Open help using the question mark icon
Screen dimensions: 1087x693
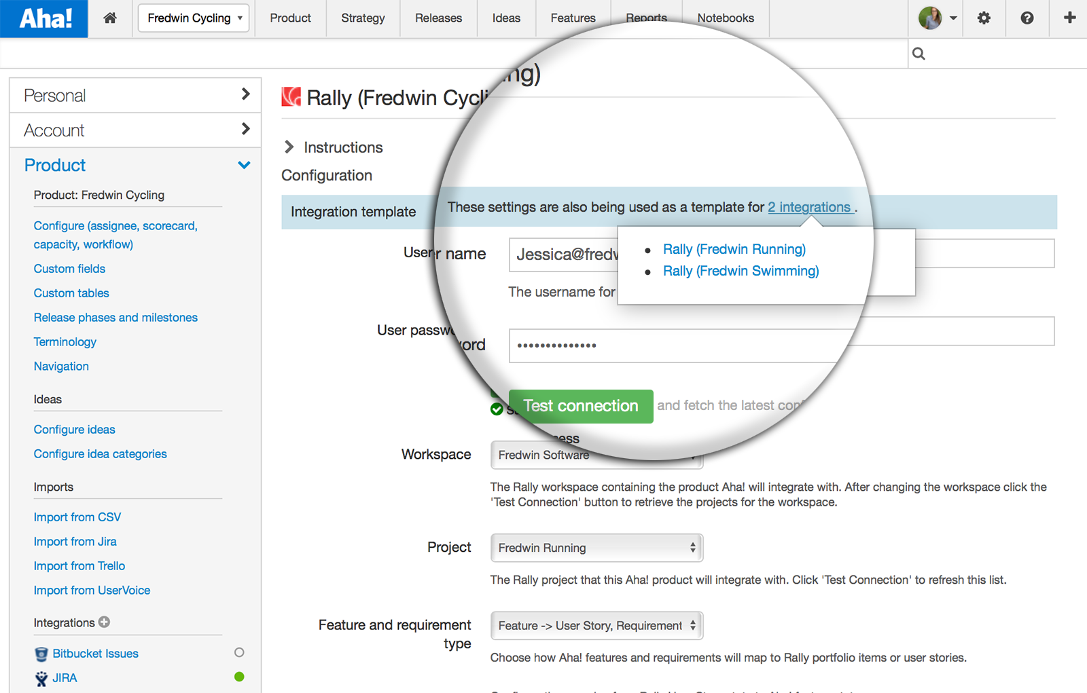click(x=1026, y=18)
